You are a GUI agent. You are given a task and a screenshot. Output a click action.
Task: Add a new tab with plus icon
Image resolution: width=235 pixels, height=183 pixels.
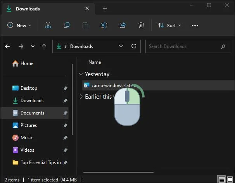(x=105, y=9)
